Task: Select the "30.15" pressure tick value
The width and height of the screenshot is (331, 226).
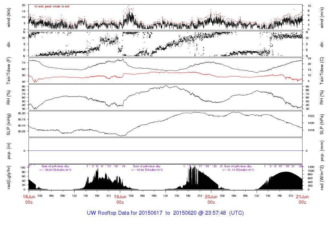Action: (22, 119)
